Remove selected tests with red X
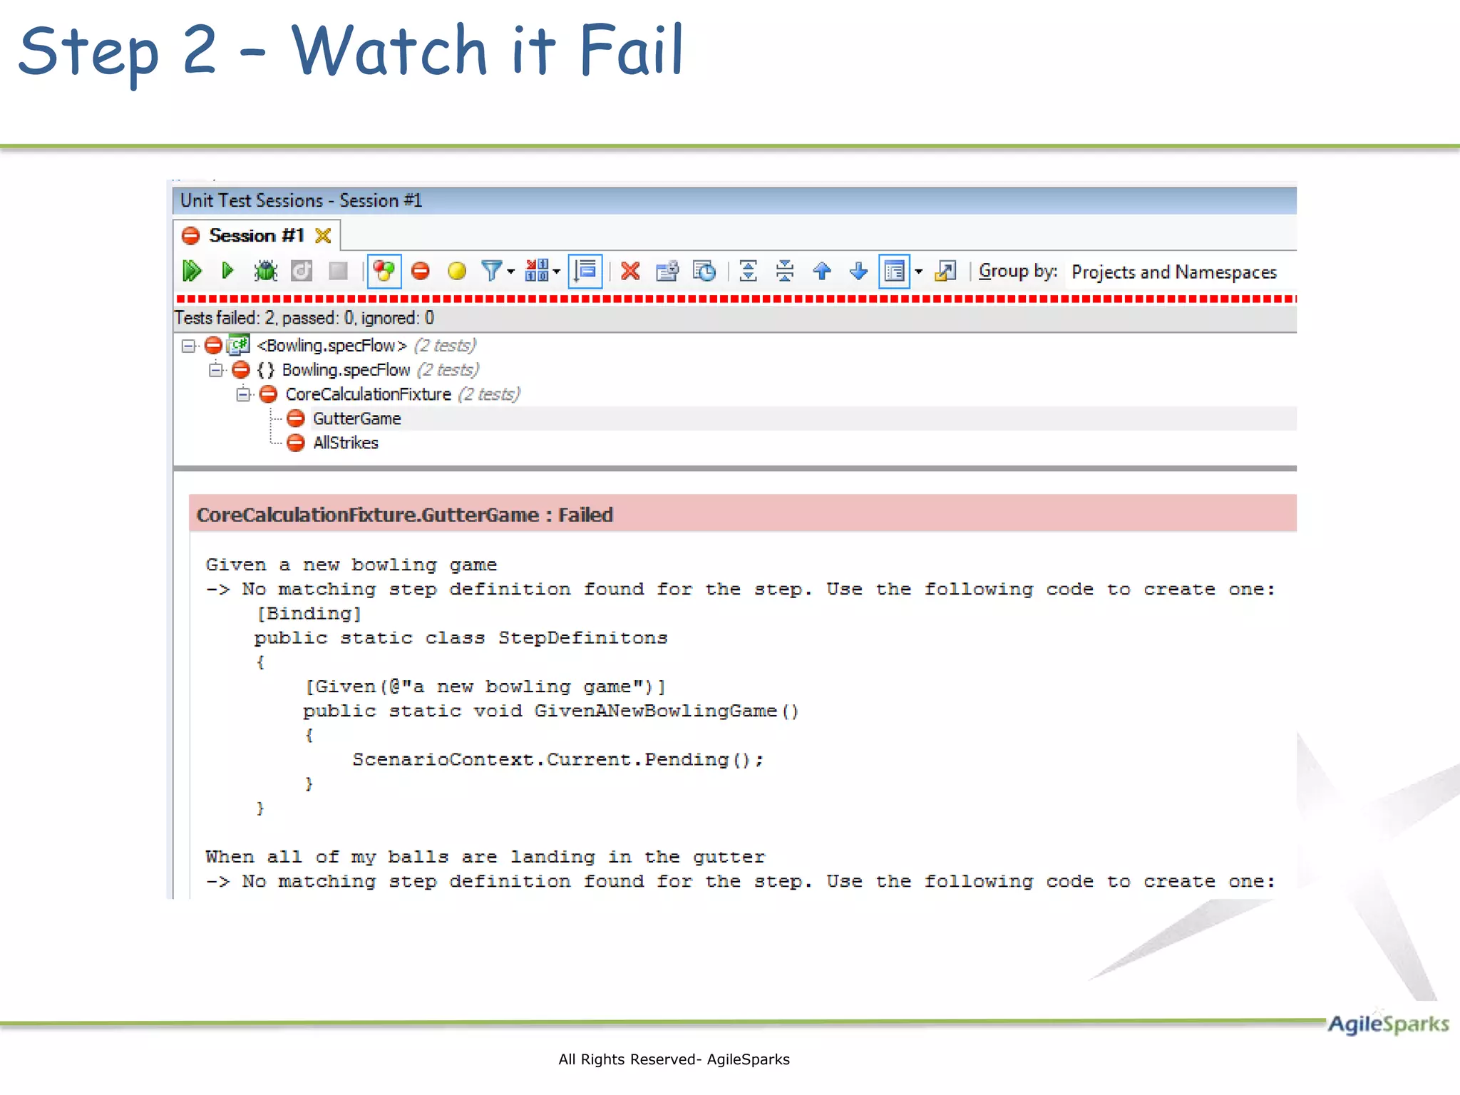1460x1095 pixels. (x=630, y=271)
